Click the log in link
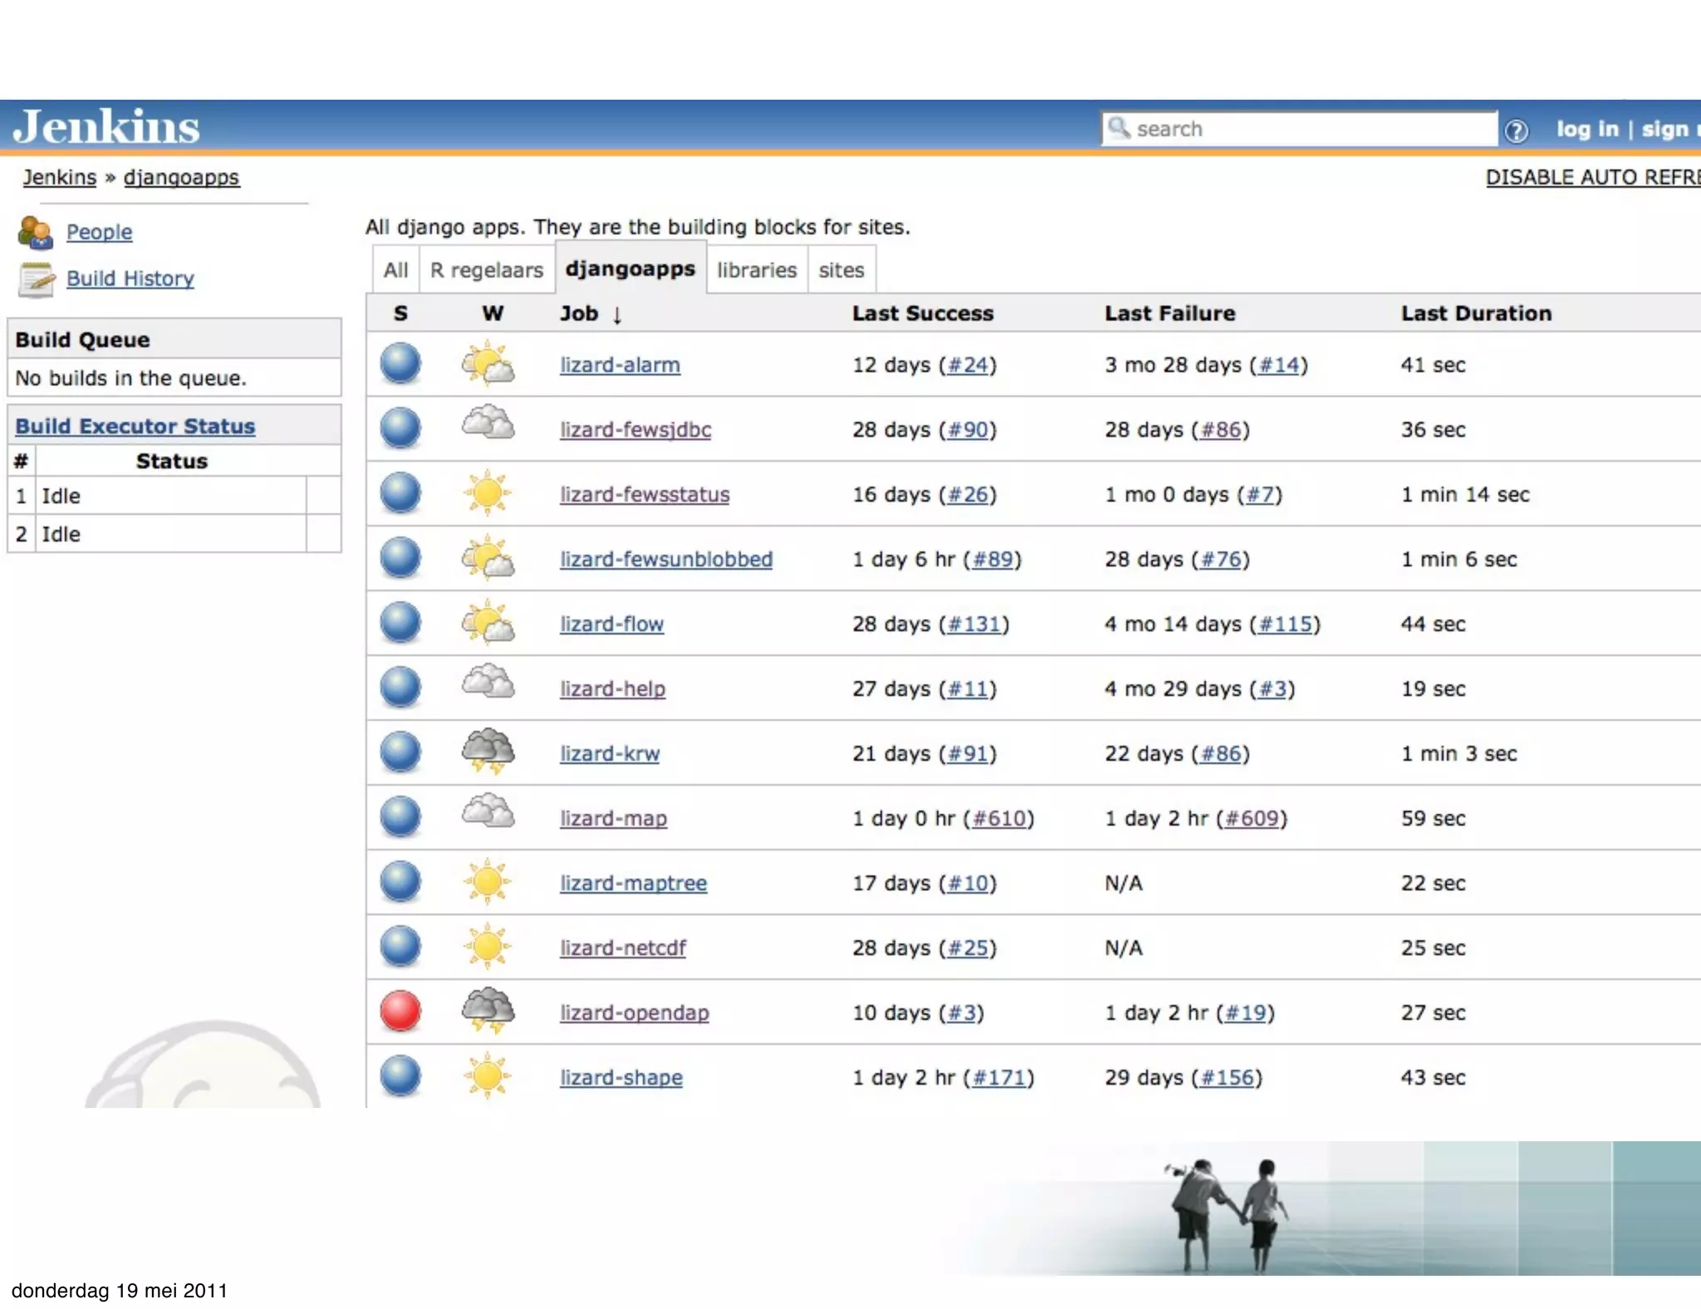Screen dimensions: 1701x1309 (x=1587, y=129)
